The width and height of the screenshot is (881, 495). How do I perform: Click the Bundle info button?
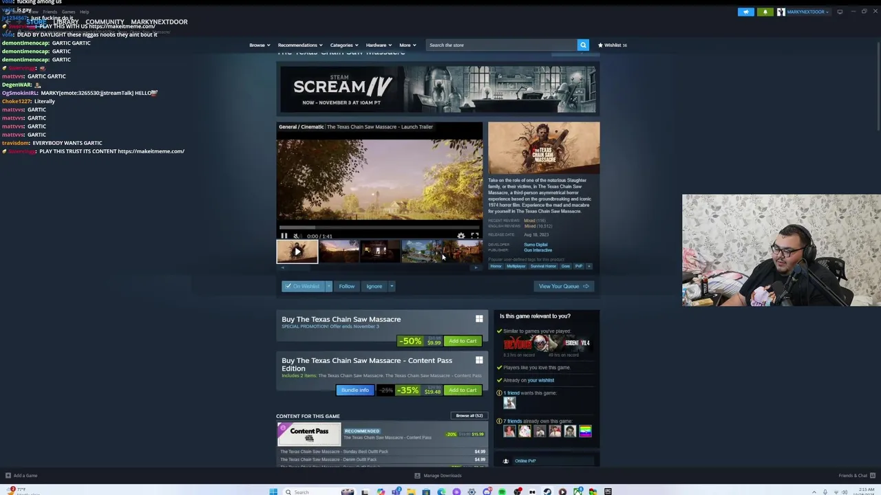pyautogui.click(x=355, y=390)
